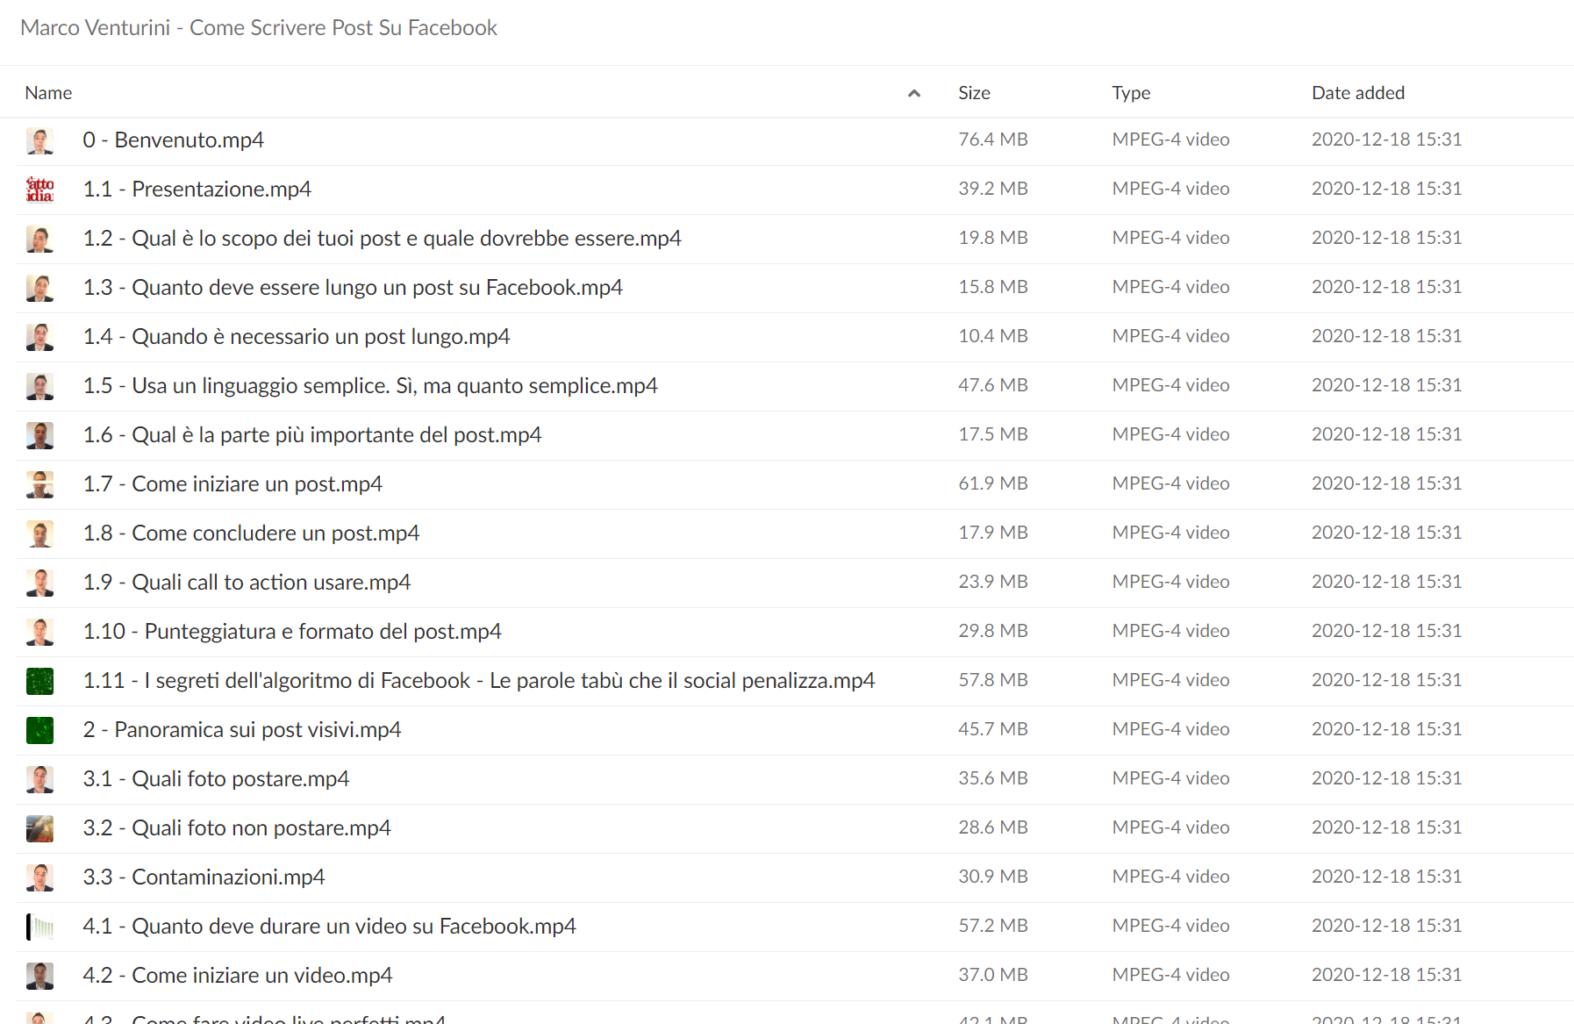The width and height of the screenshot is (1574, 1024).
Task: Click thumbnail icon of 1.1 - Presentazione.mp4
Action: click(x=39, y=190)
